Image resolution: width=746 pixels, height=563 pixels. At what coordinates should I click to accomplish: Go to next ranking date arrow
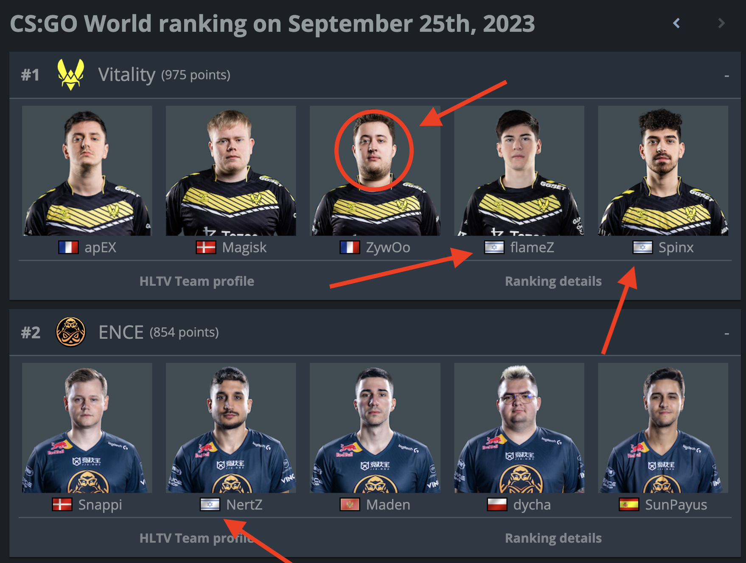(x=721, y=23)
